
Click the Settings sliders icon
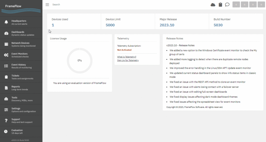tap(6, 110)
